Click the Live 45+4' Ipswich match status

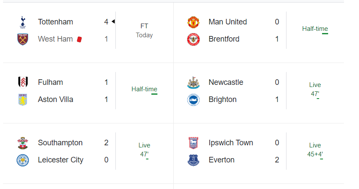click(315, 150)
